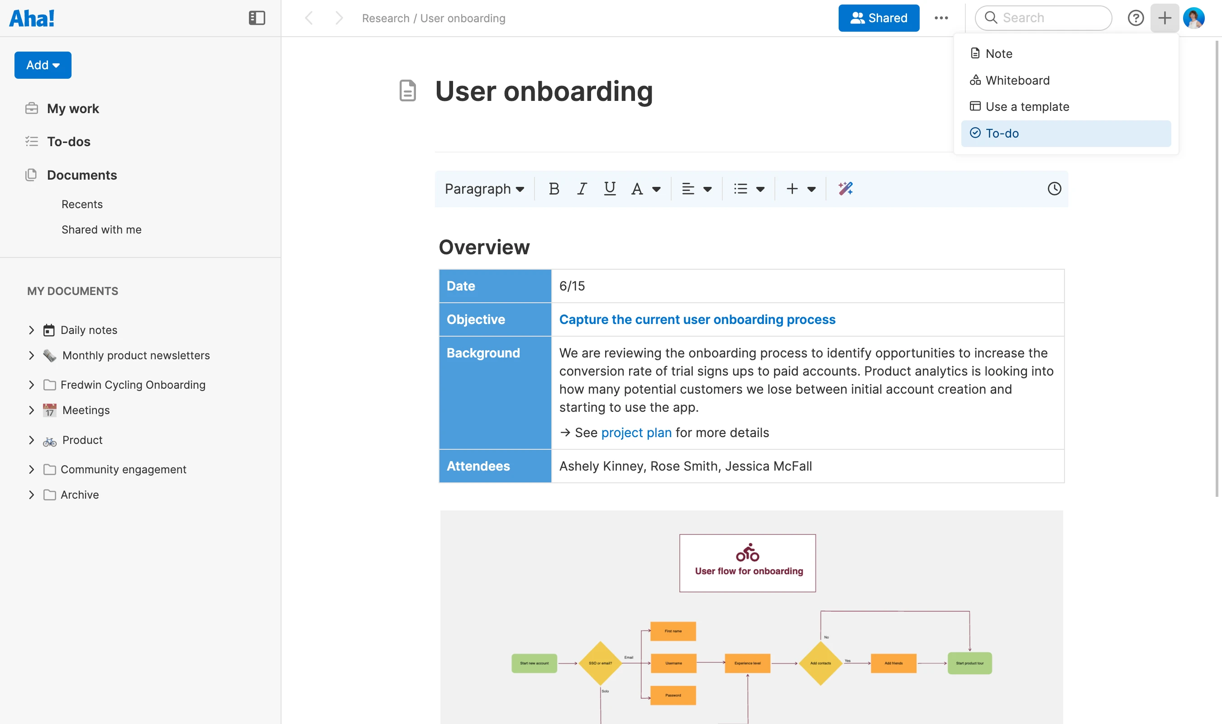The height and width of the screenshot is (724, 1222).
Task: Apply underline formatting
Action: [609, 189]
